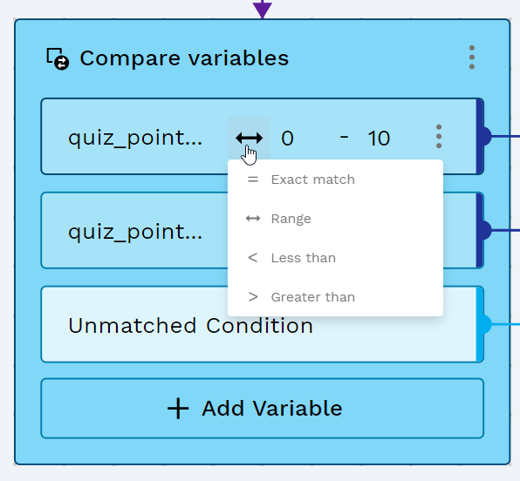This screenshot has height=481, width=520.
Task: Click the double arrow icon beside Range
Action: tap(253, 219)
